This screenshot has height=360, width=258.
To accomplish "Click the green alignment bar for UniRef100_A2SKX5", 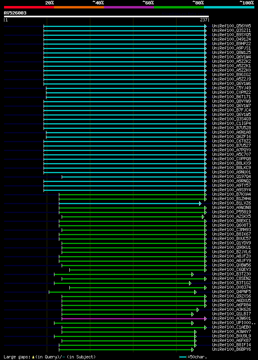I will click(133, 217).
